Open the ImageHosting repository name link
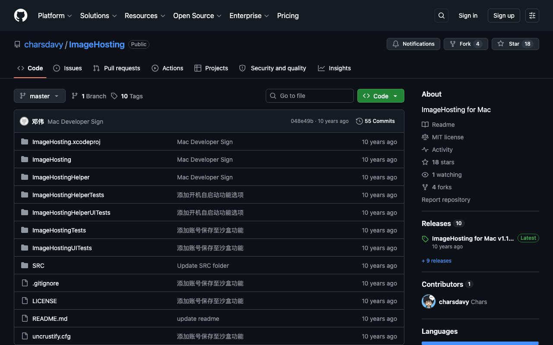The image size is (553, 345). coord(97,44)
